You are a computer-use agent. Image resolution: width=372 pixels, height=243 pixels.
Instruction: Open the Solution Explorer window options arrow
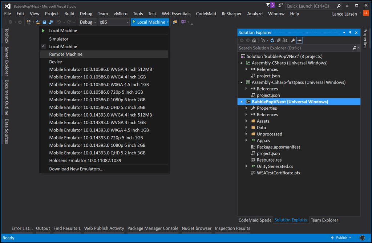tap(344, 33)
